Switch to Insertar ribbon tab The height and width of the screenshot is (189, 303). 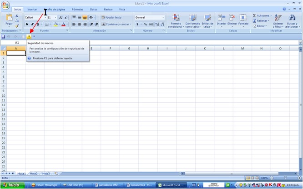point(32,10)
